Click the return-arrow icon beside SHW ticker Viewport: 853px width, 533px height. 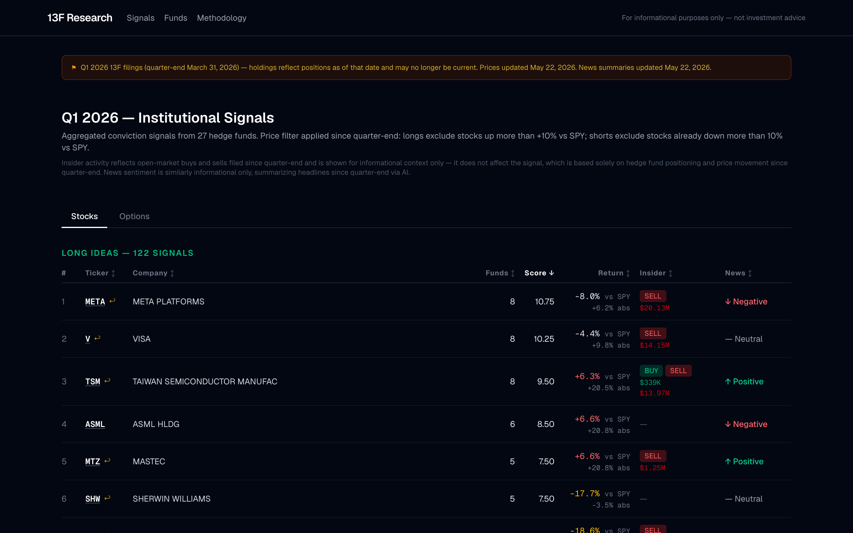click(108, 498)
